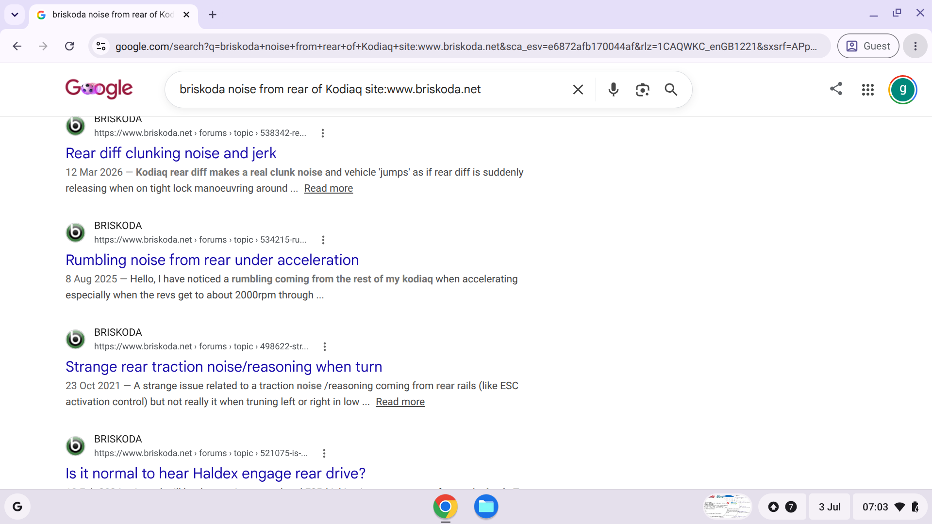932x524 pixels.
Task: Open Rumbling noise from rear under acceleration
Action: [212, 260]
